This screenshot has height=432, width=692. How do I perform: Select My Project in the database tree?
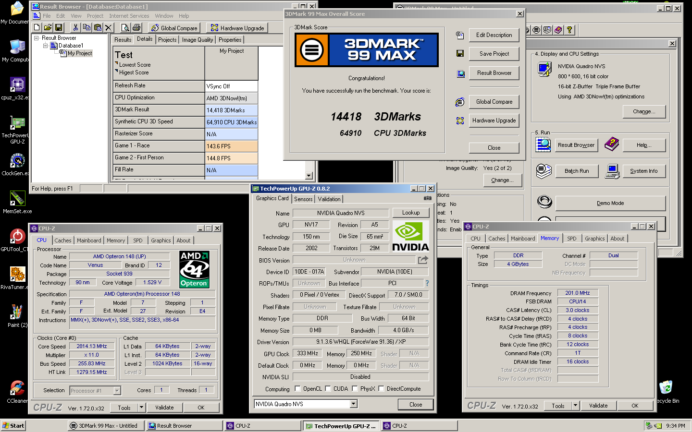pos(80,53)
